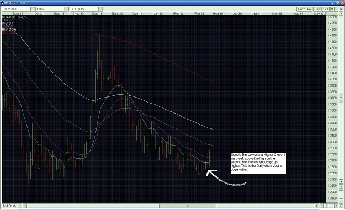Click the R reset button in corner
345x210 pixels.
point(341,206)
